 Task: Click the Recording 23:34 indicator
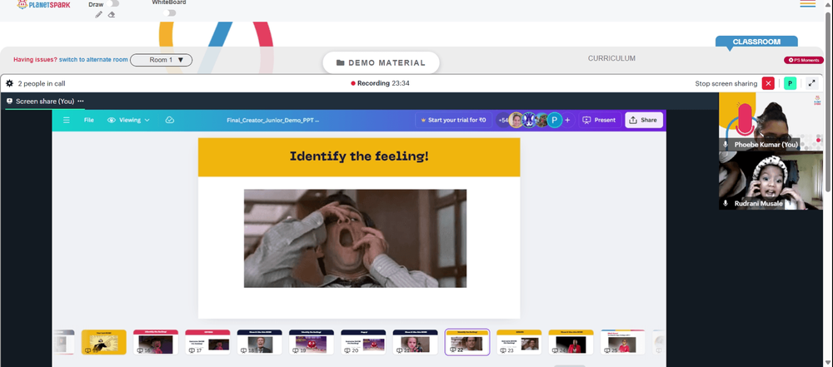tap(380, 83)
